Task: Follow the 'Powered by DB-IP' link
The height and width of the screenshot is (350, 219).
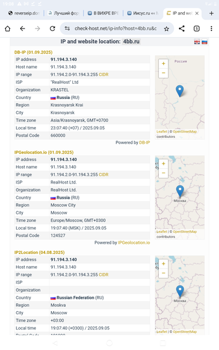Action: [144, 142]
